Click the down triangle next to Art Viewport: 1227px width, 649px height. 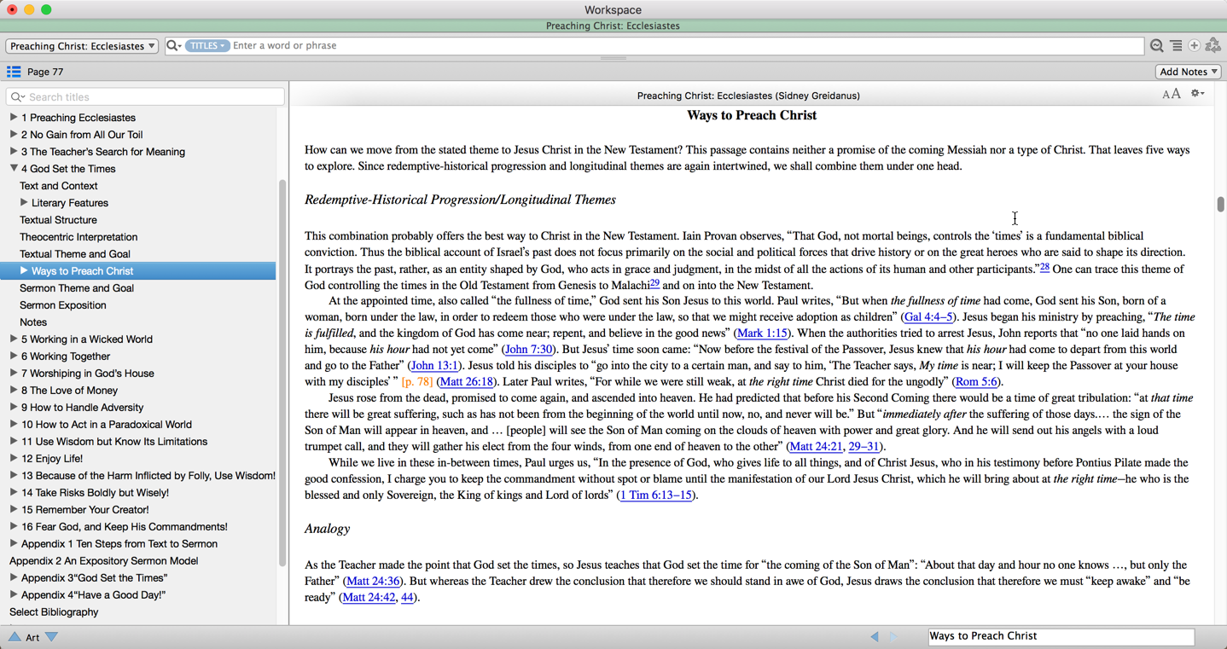tap(51, 637)
